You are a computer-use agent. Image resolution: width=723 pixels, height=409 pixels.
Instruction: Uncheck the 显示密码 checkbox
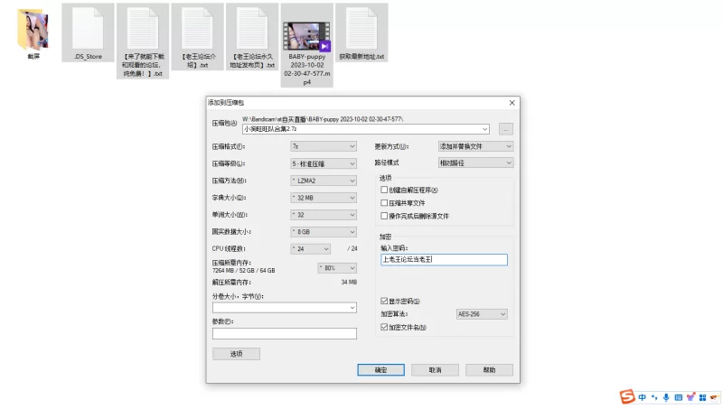tap(385, 301)
